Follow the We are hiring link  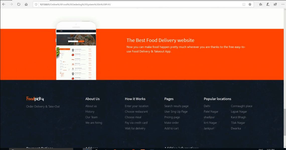click(94, 123)
